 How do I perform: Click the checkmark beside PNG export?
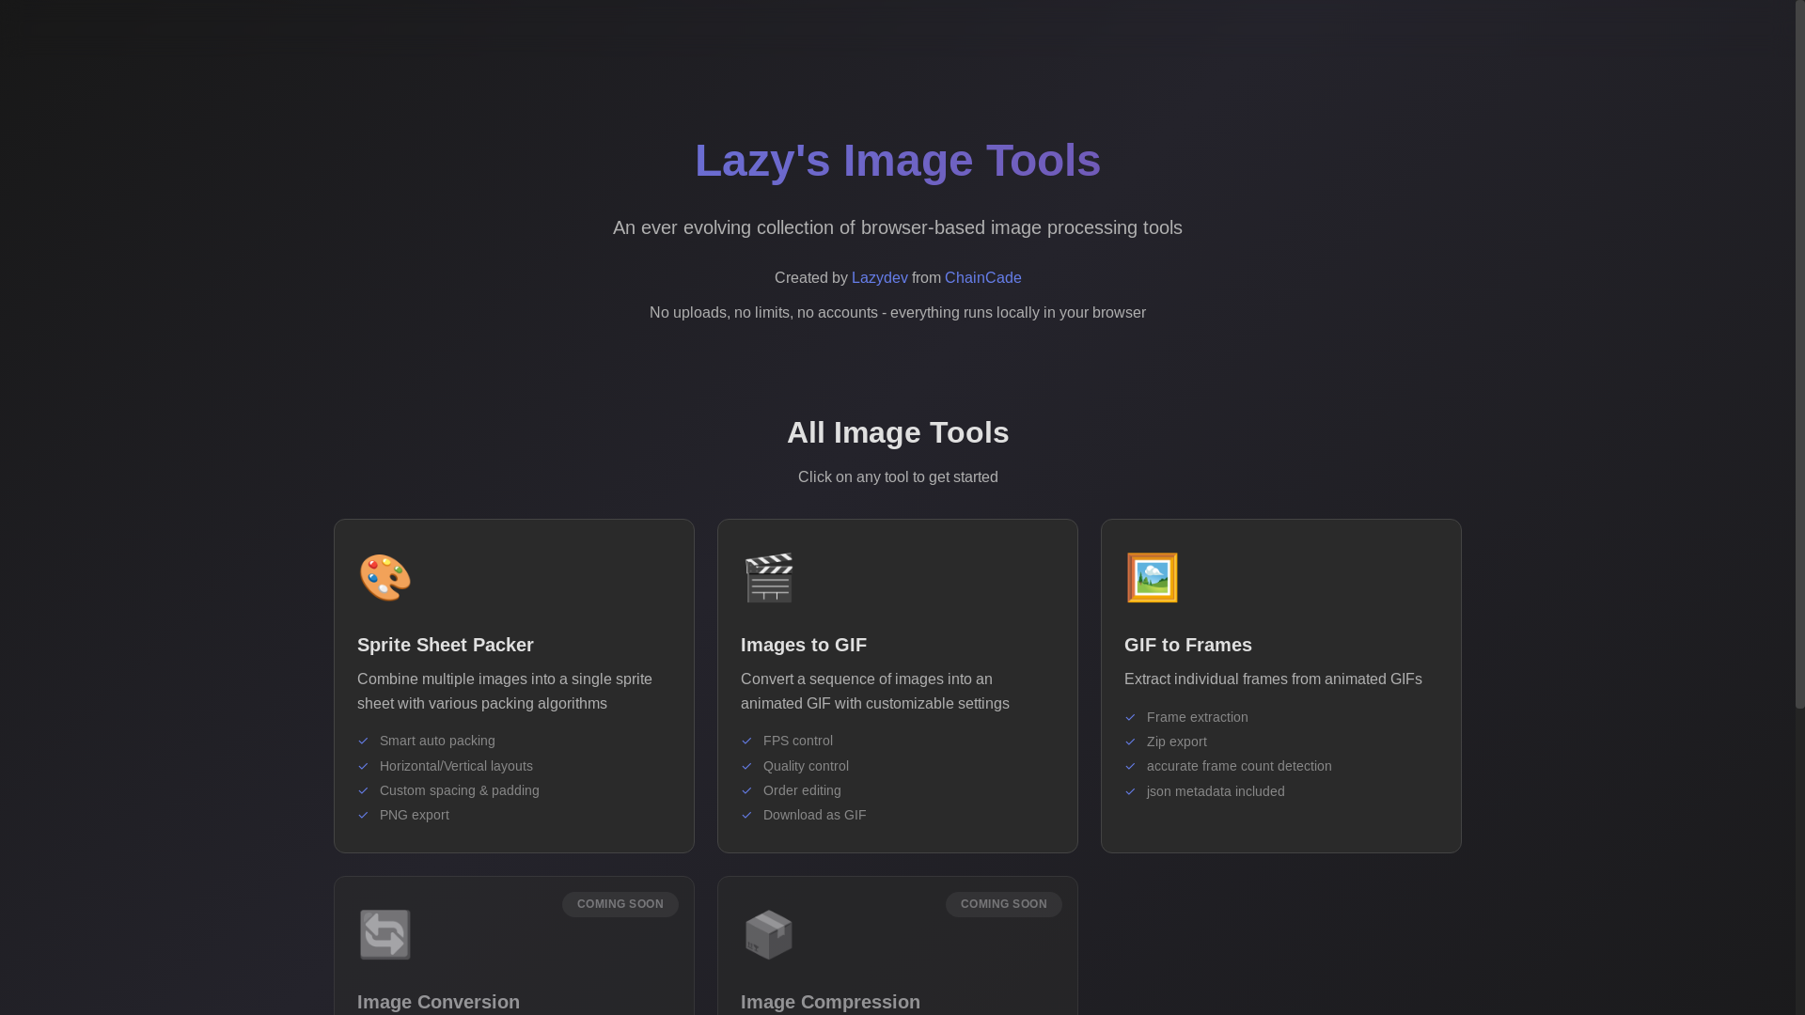tap(363, 815)
